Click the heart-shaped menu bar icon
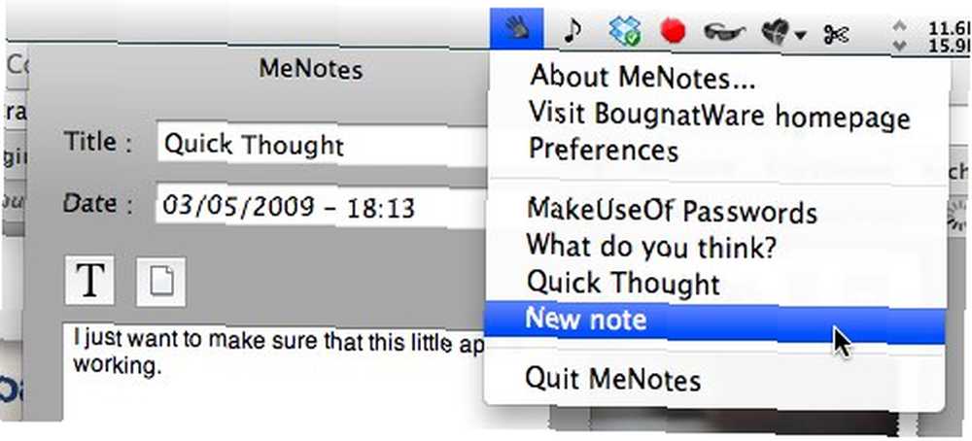972x441 pixels. (x=775, y=32)
